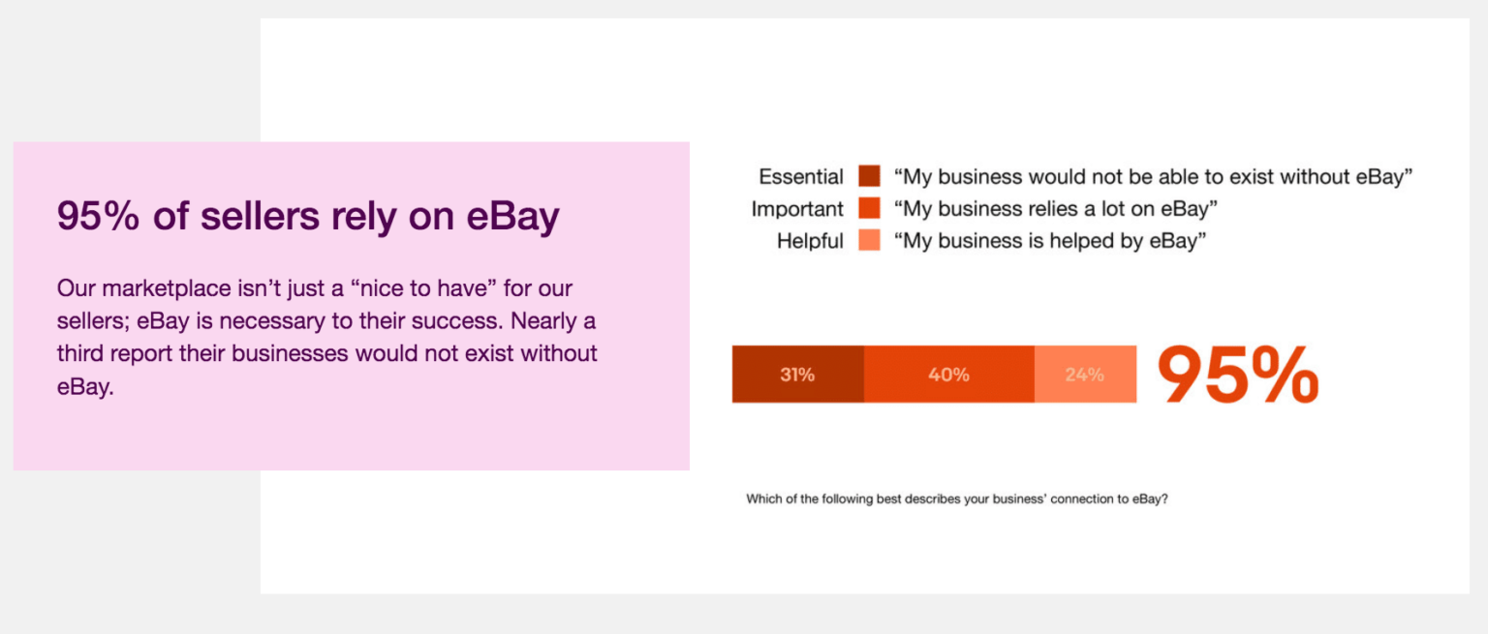Image resolution: width=1488 pixels, height=634 pixels.
Task: Click the large orange 95% figure
Action: pos(1238,375)
